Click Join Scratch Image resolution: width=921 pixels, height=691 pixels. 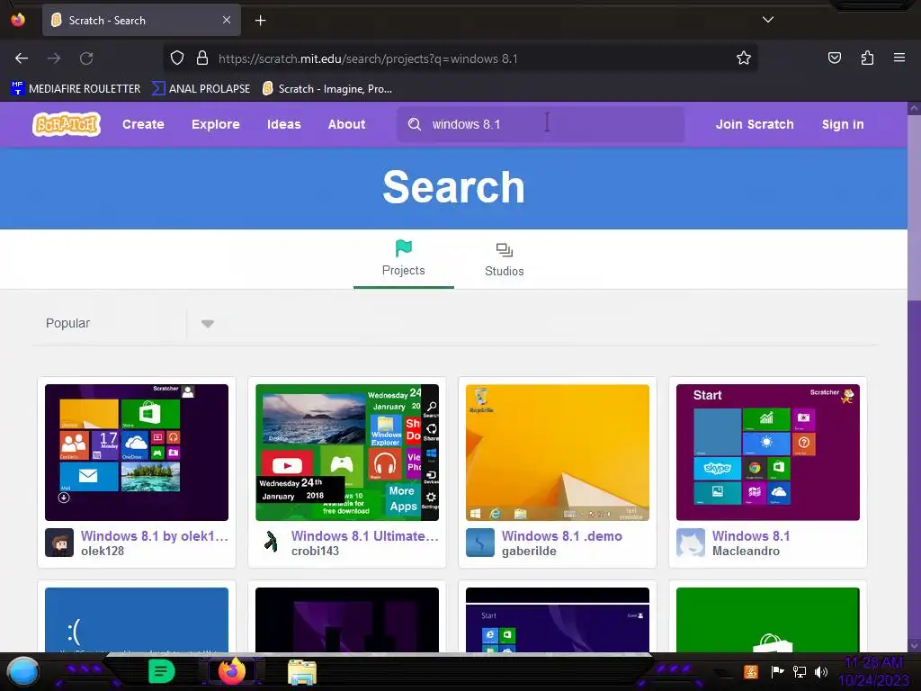tap(755, 124)
